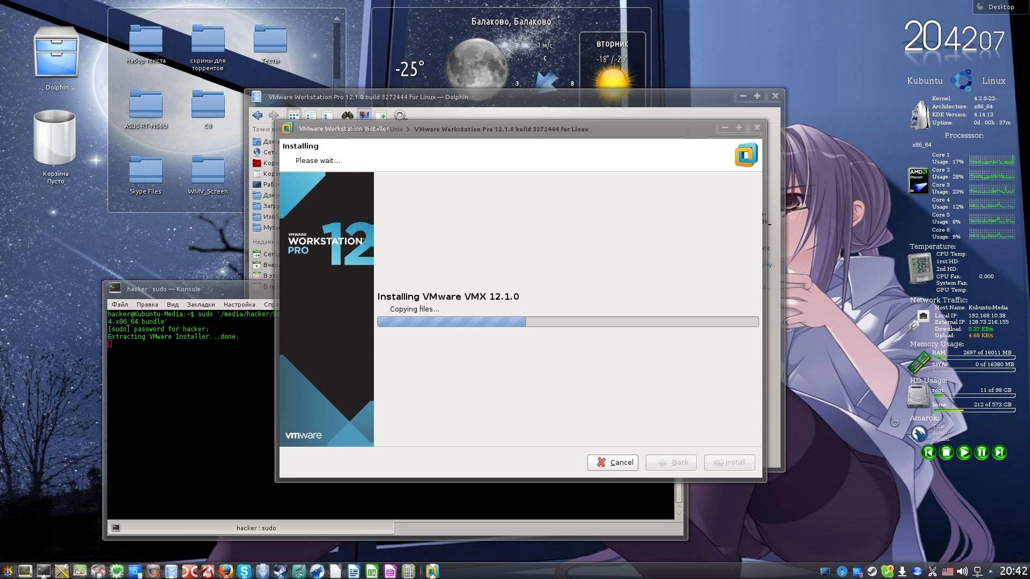
Task: Go back in the Dolphin toolbar
Action: pyautogui.click(x=257, y=115)
